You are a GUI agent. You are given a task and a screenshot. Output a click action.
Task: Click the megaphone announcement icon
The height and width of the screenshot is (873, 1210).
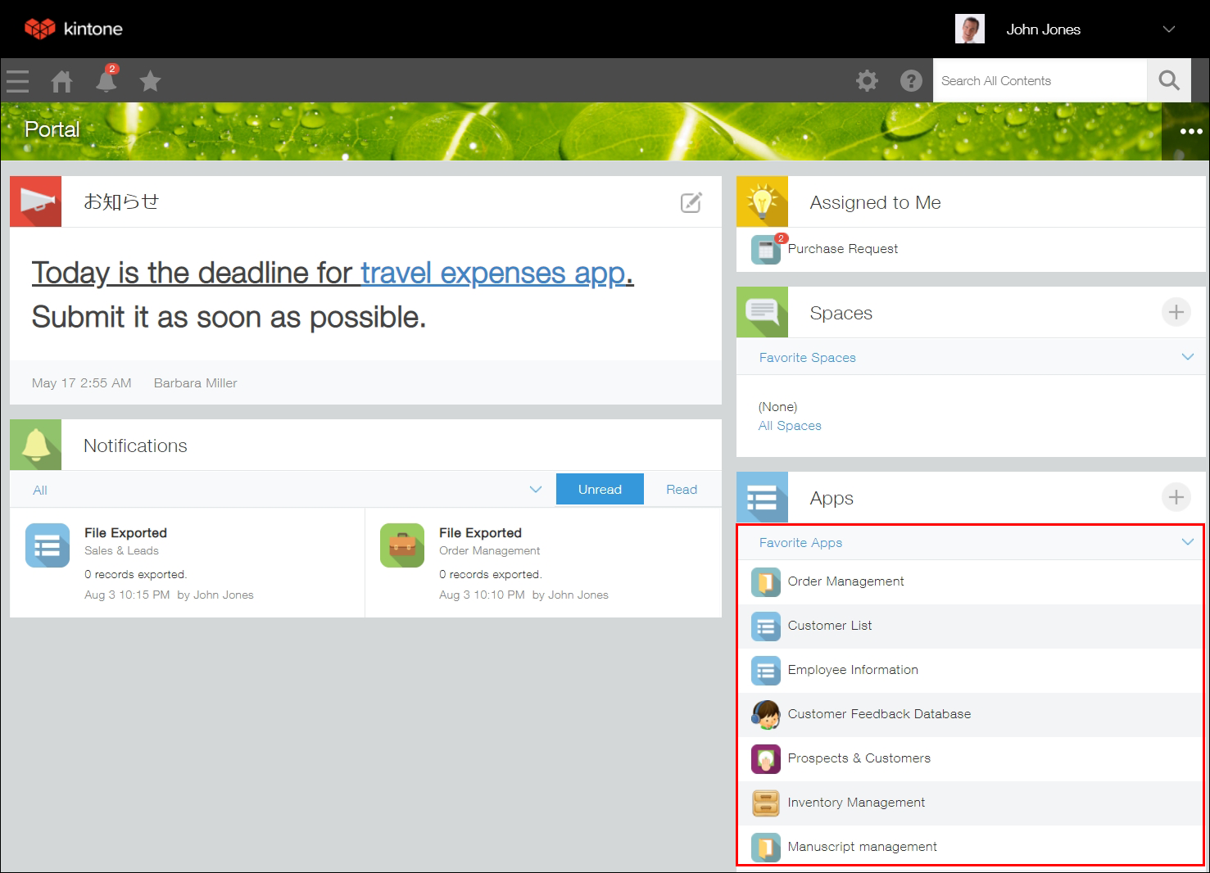[x=35, y=201]
